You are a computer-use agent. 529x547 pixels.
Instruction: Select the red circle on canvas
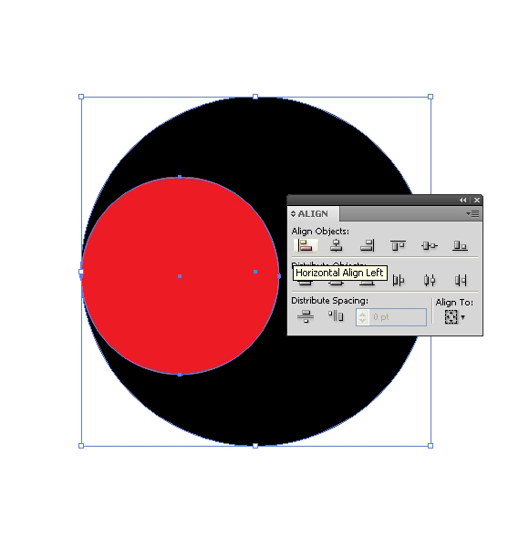click(x=180, y=276)
